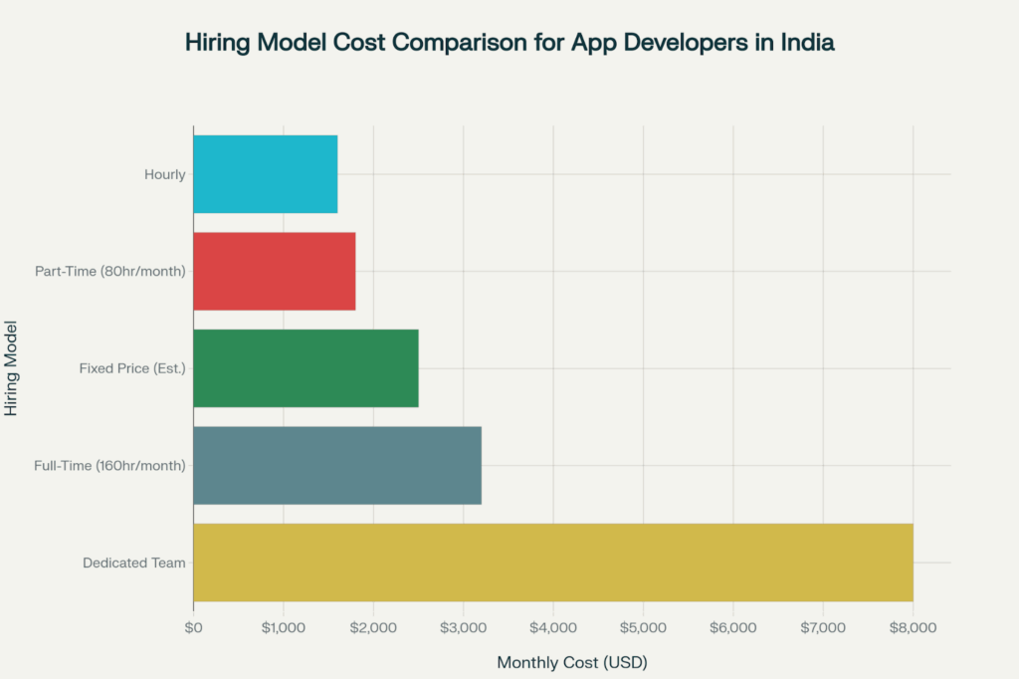This screenshot has width=1019, height=679.
Task: Click the $2,000 tick label
Action: click(373, 627)
